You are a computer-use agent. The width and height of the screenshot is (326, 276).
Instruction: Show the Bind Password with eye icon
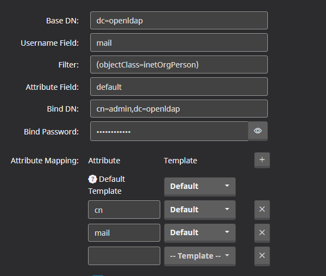(x=258, y=131)
